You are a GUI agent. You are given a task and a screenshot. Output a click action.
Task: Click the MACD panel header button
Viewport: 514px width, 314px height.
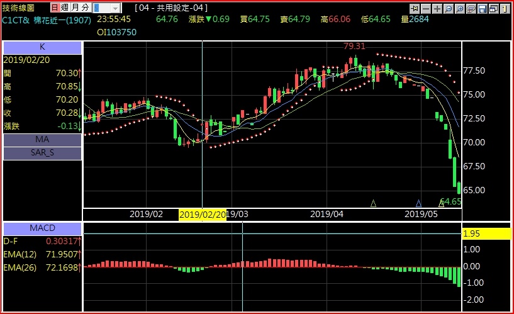[x=42, y=228]
